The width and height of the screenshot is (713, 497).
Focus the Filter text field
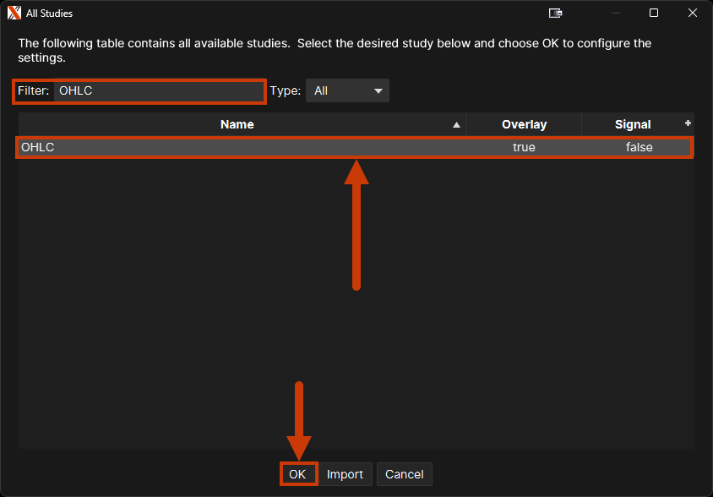159,90
